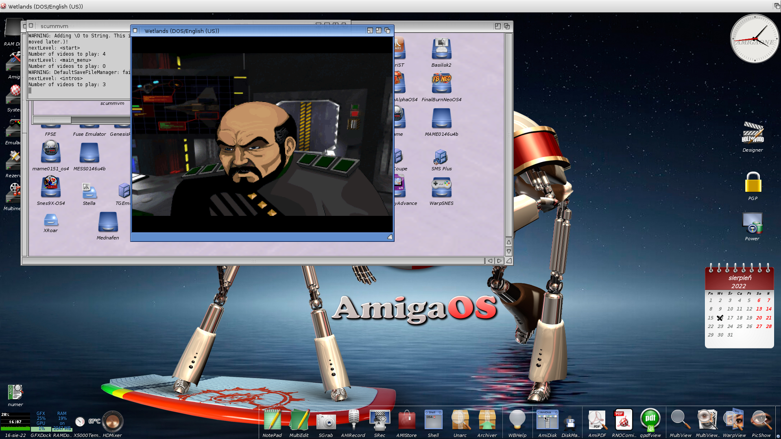Launch the SMS Plus emulator icon
The width and height of the screenshot is (781, 439).
click(x=441, y=156)
